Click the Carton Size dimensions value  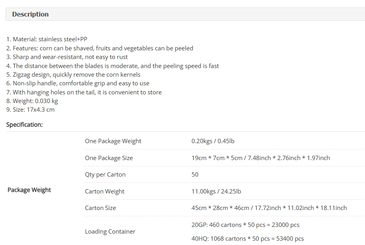pyautogui.click(x=269, y=208)
